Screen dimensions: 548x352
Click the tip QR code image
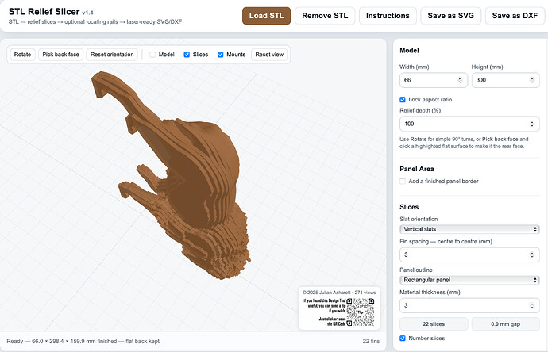pos(361,312)
